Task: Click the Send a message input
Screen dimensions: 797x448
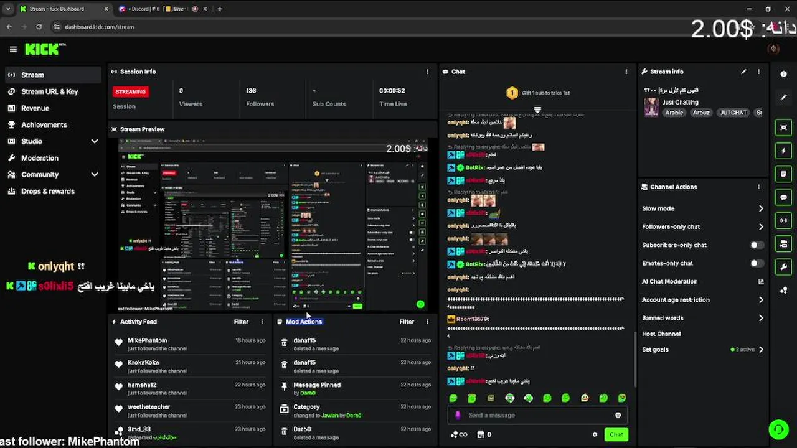Action: pos(539,415)
